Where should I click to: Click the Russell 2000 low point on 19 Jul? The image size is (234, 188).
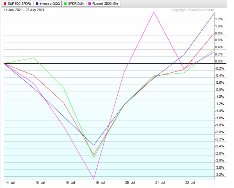[94, 178]
